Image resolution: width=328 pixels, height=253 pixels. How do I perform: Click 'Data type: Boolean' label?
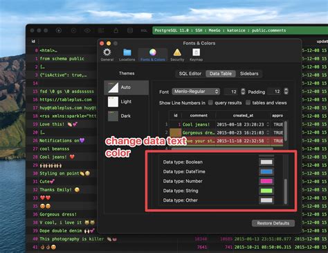click(183, 162)
